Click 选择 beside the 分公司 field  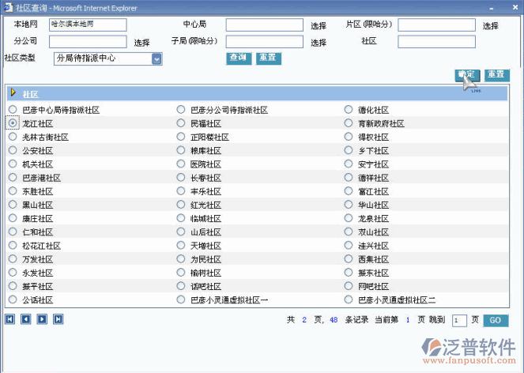pyautogui.click(x=141, y=42)
